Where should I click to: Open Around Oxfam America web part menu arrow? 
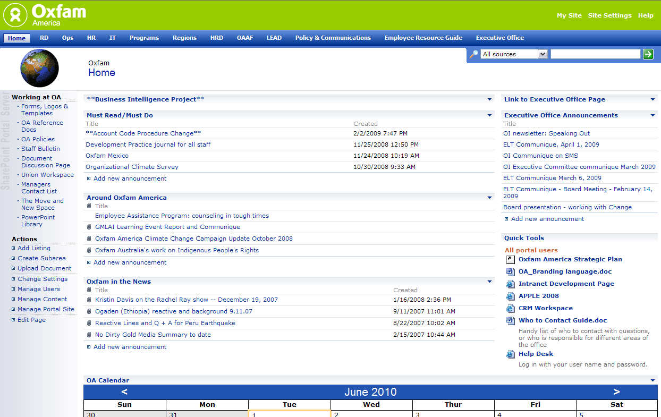coord(490,198)
